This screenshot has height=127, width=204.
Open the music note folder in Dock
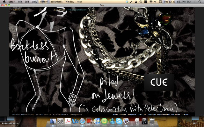(144, 121)
